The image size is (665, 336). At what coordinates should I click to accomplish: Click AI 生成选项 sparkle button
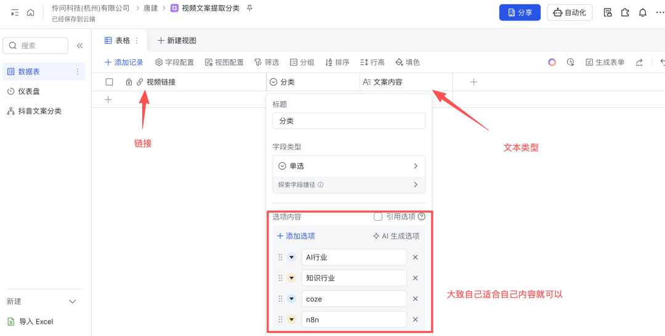[x=396, y=236]
